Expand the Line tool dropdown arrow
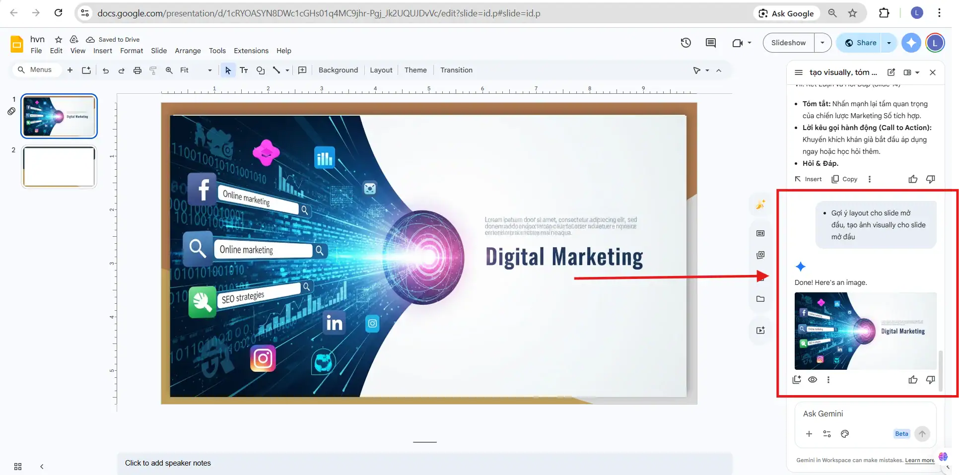This screenshot has height=475, width=959. [x=287, y=70]
